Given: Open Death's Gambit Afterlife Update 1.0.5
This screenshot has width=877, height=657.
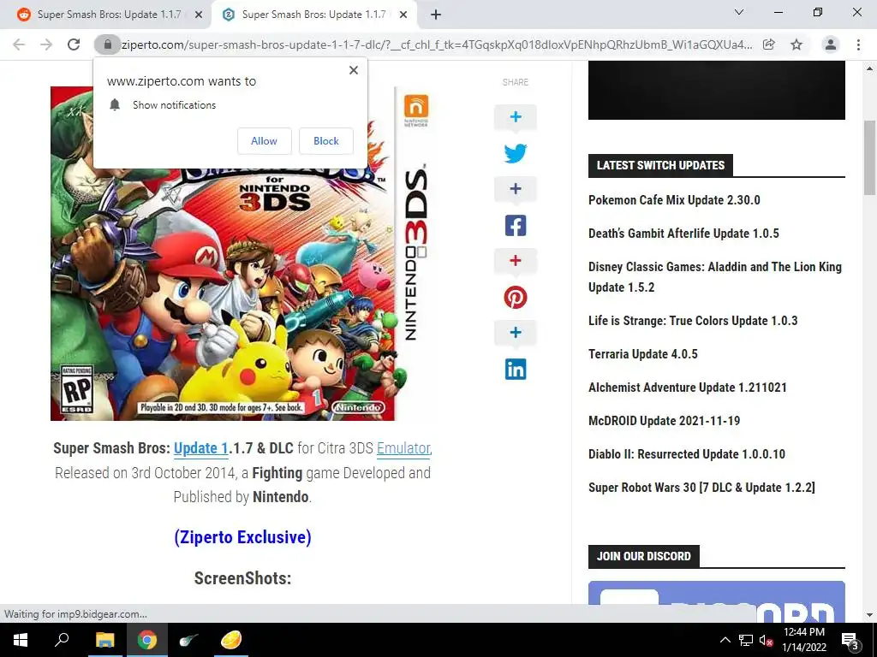Looking at the screenshot, I should [683, 234].
